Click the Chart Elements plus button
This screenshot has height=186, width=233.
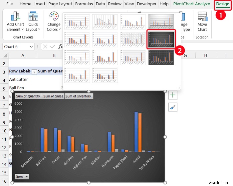tap(173, 95)
